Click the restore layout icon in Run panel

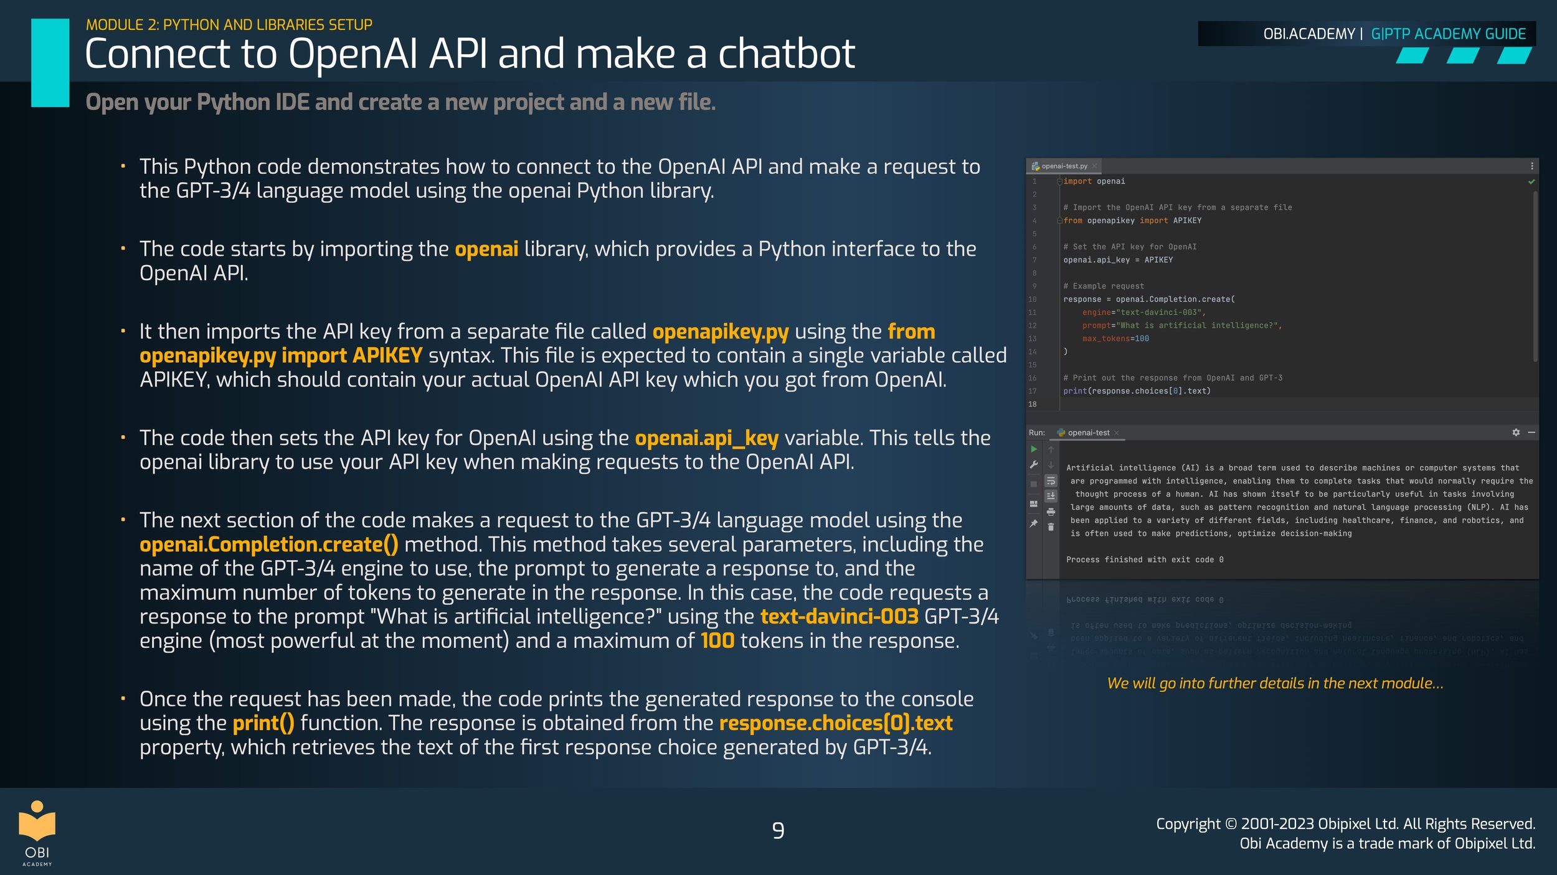click(1034, 504)
